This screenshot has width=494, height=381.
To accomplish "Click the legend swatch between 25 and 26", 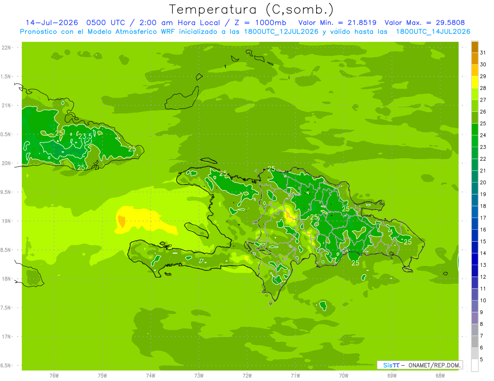I will [x=475, y=118].
